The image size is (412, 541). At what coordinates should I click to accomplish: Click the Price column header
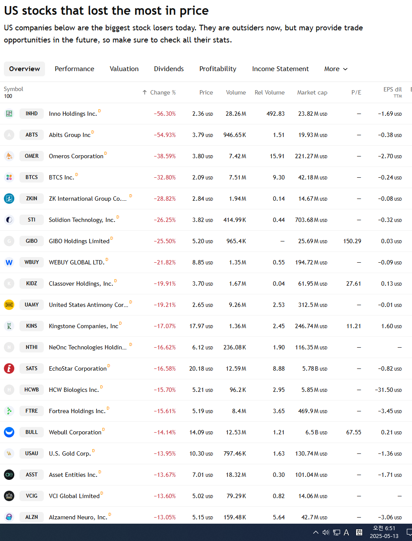(206, 92)
